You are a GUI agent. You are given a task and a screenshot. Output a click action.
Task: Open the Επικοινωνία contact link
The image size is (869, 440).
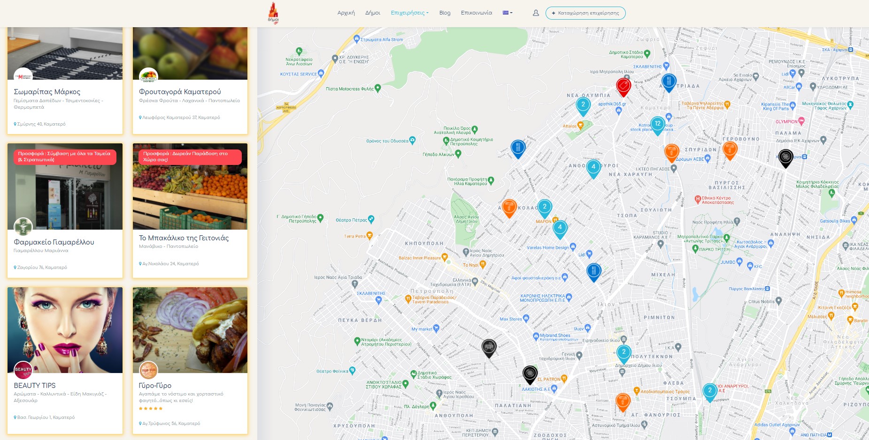tap(477, 13)
